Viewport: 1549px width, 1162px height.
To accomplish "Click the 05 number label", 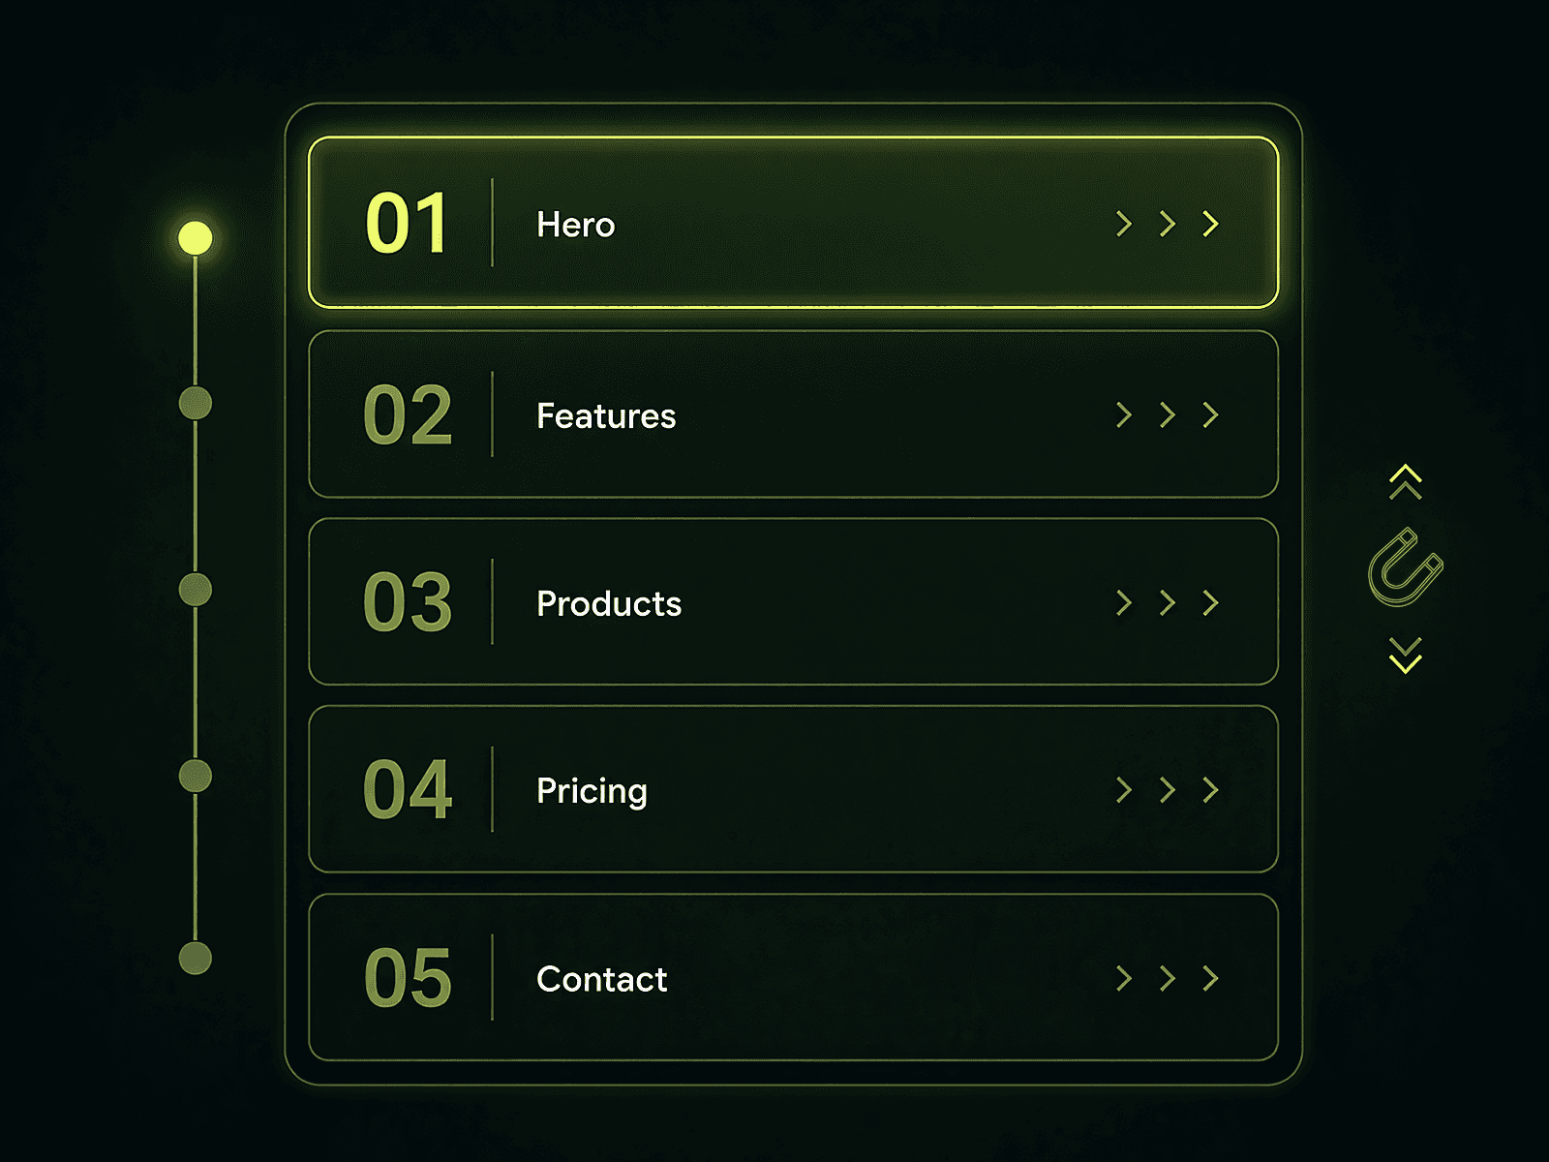I will tap(408, 978).
